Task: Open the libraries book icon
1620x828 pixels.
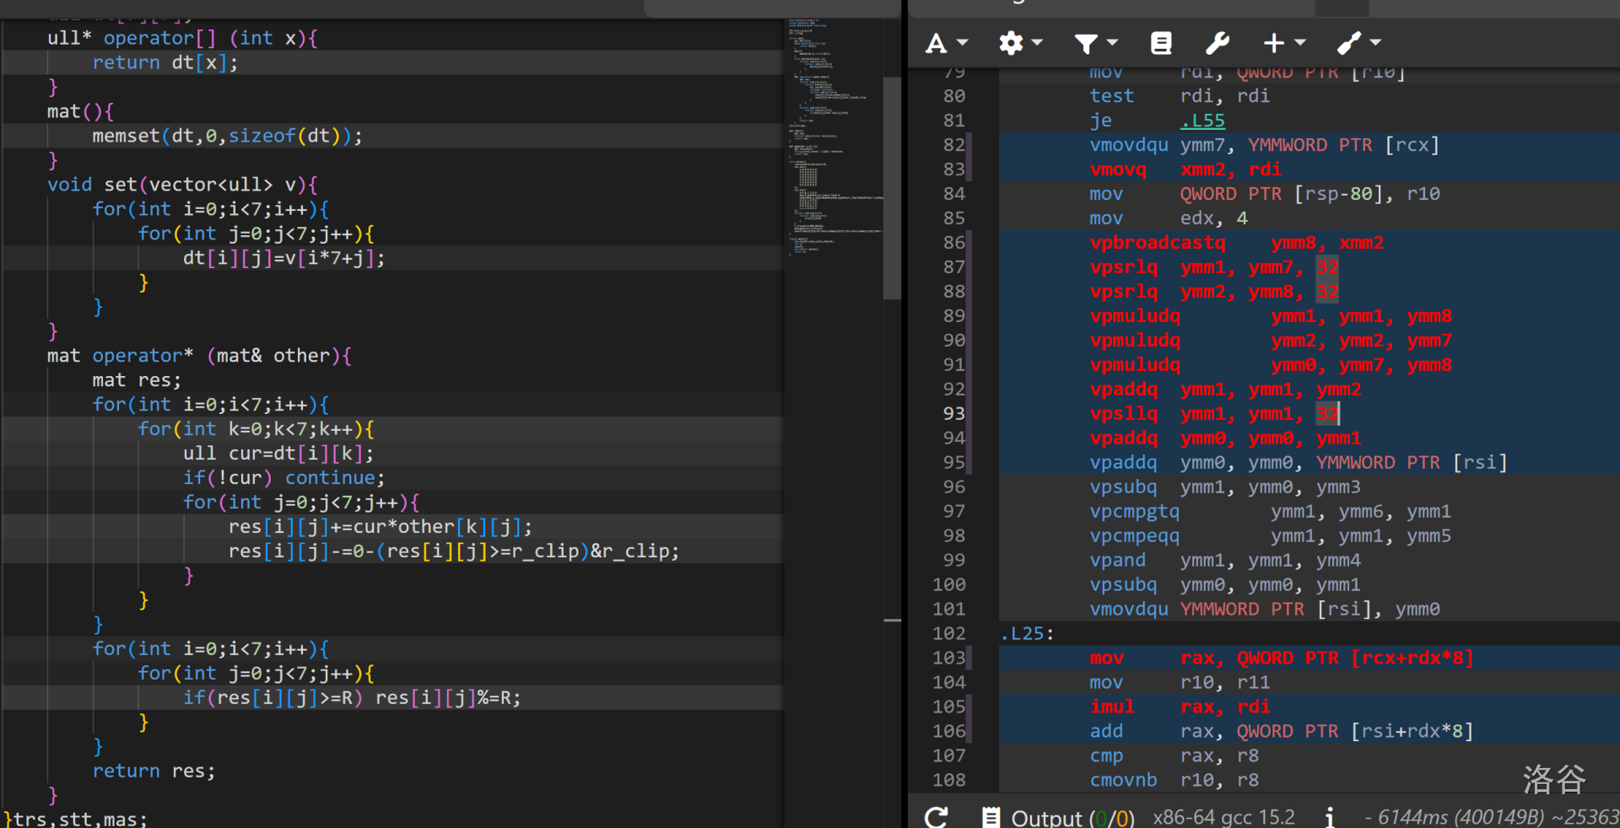Action: tap(1161, 43)
